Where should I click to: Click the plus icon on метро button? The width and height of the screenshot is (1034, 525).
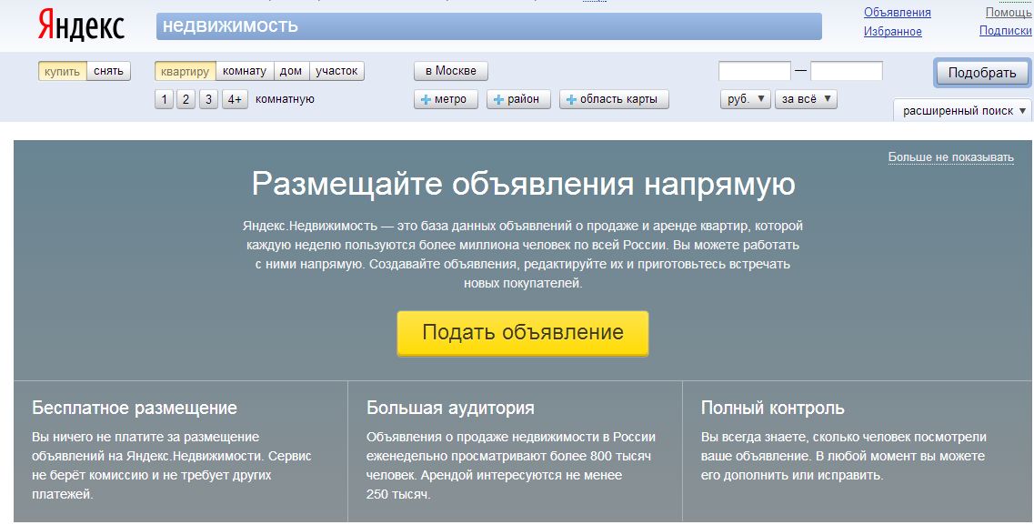[x=426, y=99]
